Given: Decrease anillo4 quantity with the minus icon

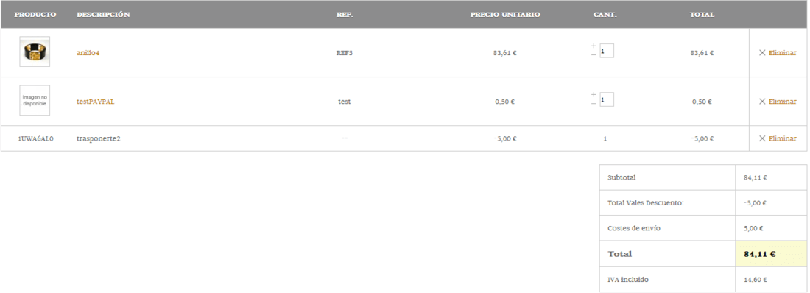Looking at the screenshot, I should [594, 54].
